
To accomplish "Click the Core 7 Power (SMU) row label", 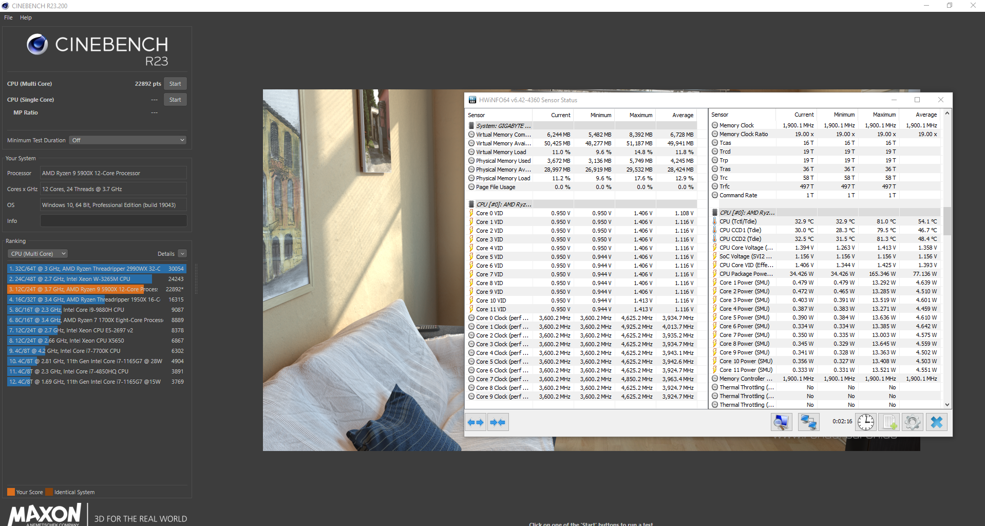I will pos(745,335).
